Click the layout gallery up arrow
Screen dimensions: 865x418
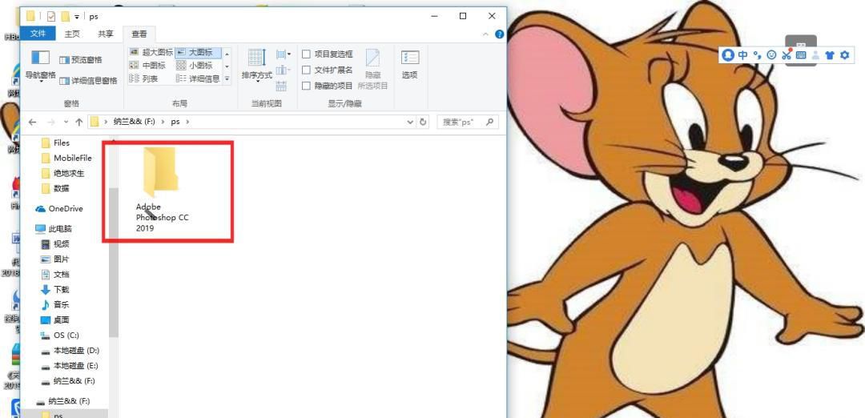[x=227, y=54]
